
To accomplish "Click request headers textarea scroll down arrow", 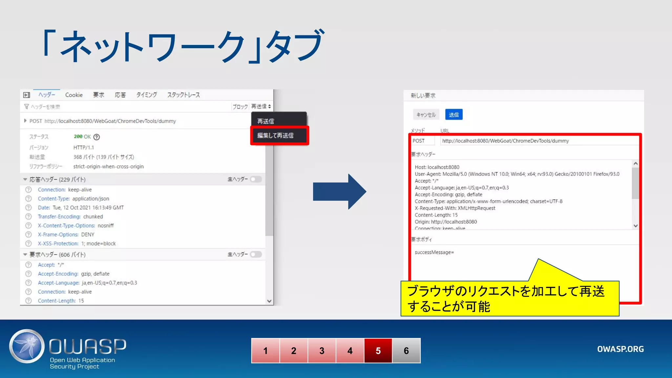I will click(636, 226).
